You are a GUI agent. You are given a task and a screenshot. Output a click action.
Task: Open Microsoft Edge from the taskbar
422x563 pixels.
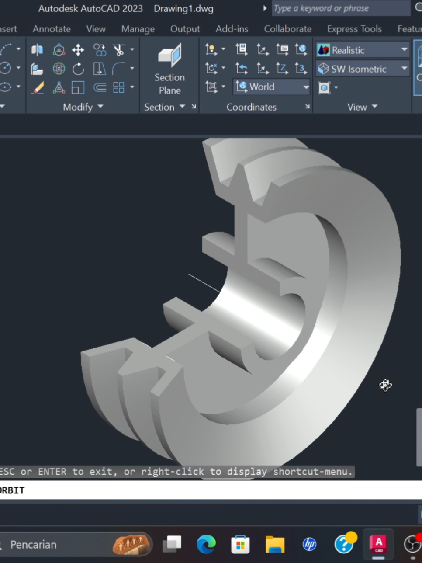click(x=206, y=544)
